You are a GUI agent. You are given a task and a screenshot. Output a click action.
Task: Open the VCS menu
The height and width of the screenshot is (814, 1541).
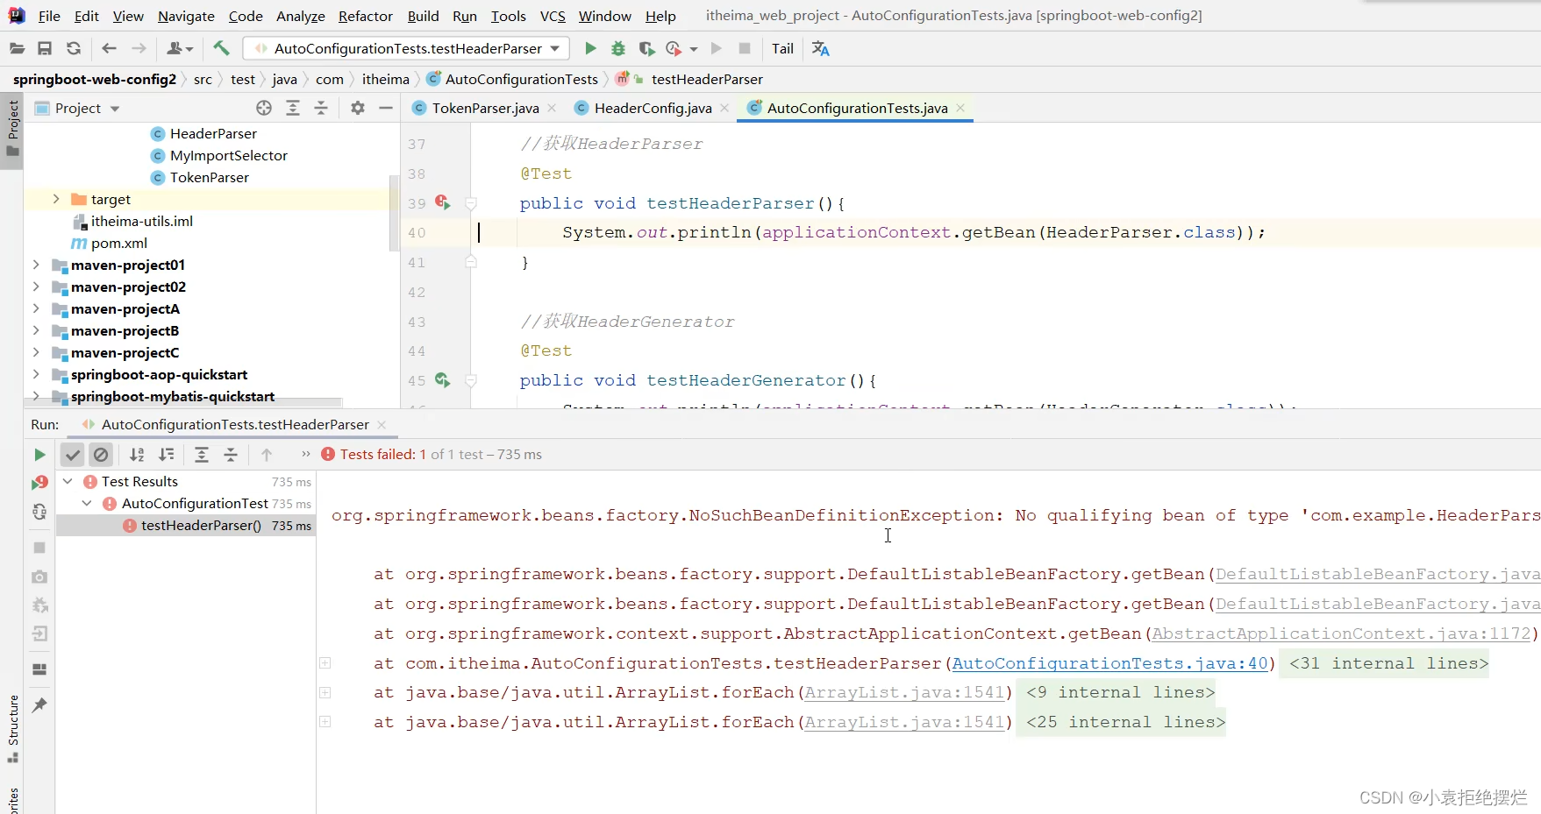(x=553, y=16)
